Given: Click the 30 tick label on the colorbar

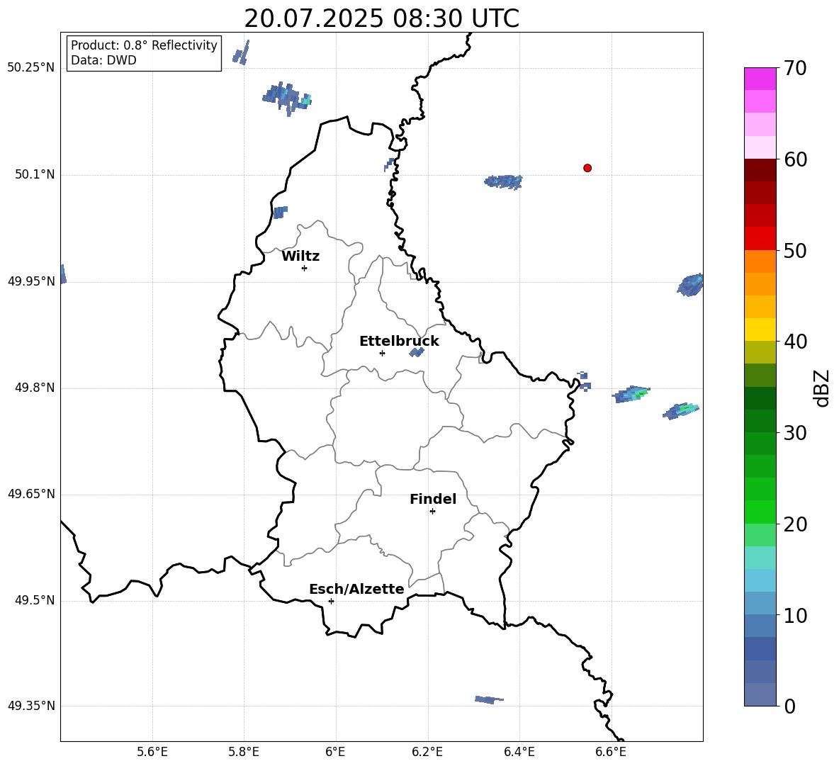Looking at the screenshot, I should 795,433.
